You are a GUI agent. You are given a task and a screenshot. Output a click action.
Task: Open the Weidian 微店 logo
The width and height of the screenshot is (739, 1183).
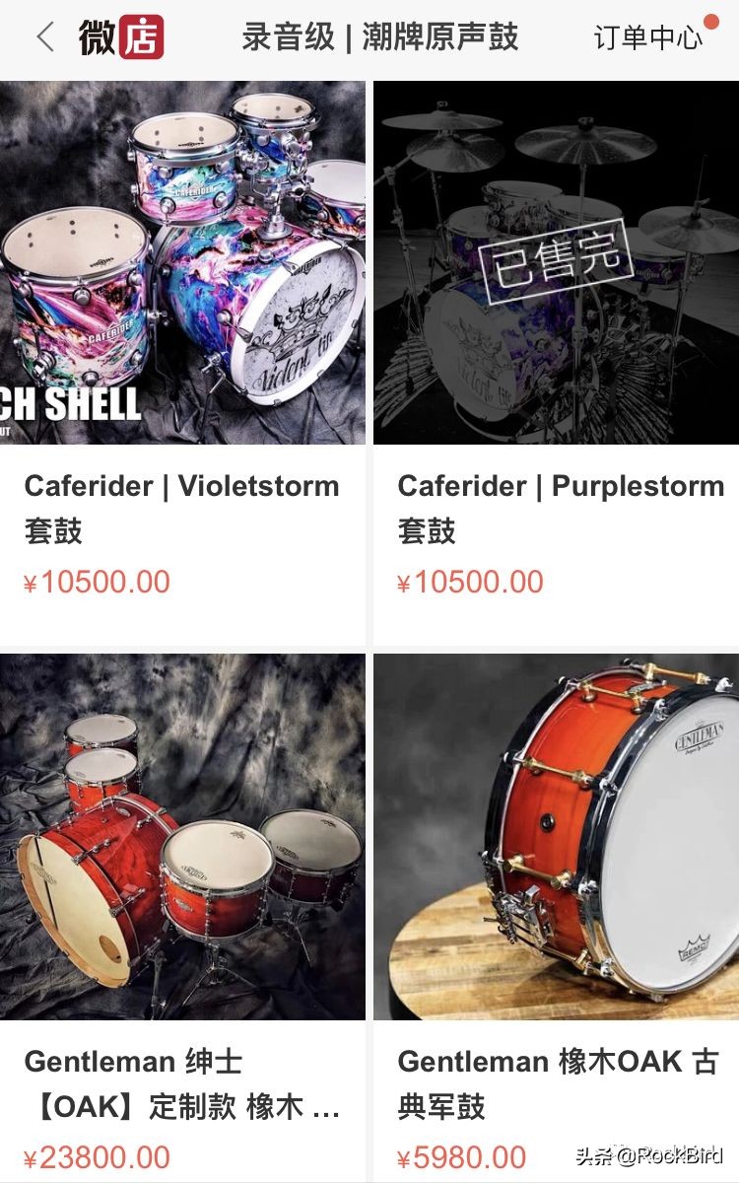coord(121,37)
